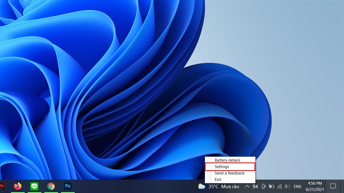Launch LINE app from the taskbar
Viewport: 344px width, 193px height.
tap(34, 186)
